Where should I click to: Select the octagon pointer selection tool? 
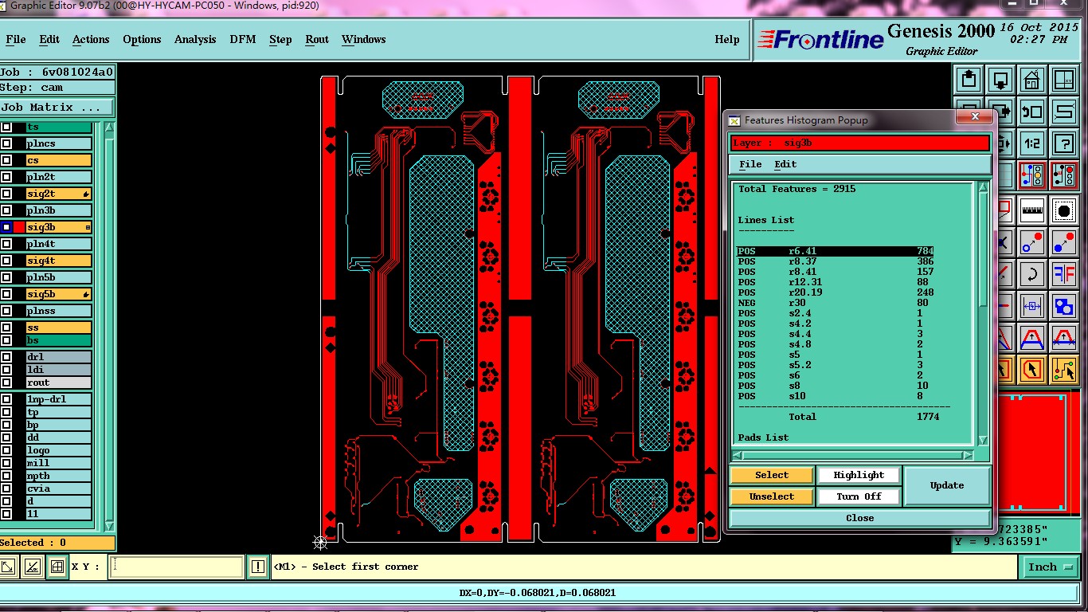1032,370
